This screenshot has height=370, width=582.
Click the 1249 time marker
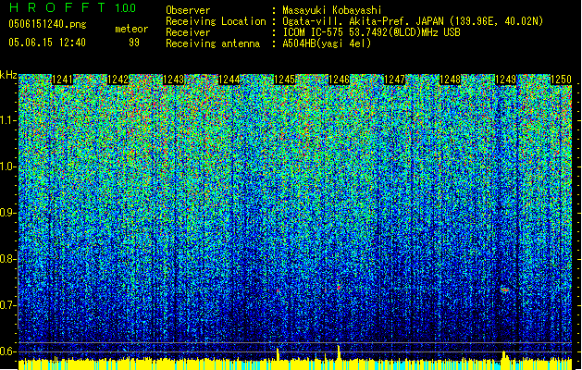505,80
